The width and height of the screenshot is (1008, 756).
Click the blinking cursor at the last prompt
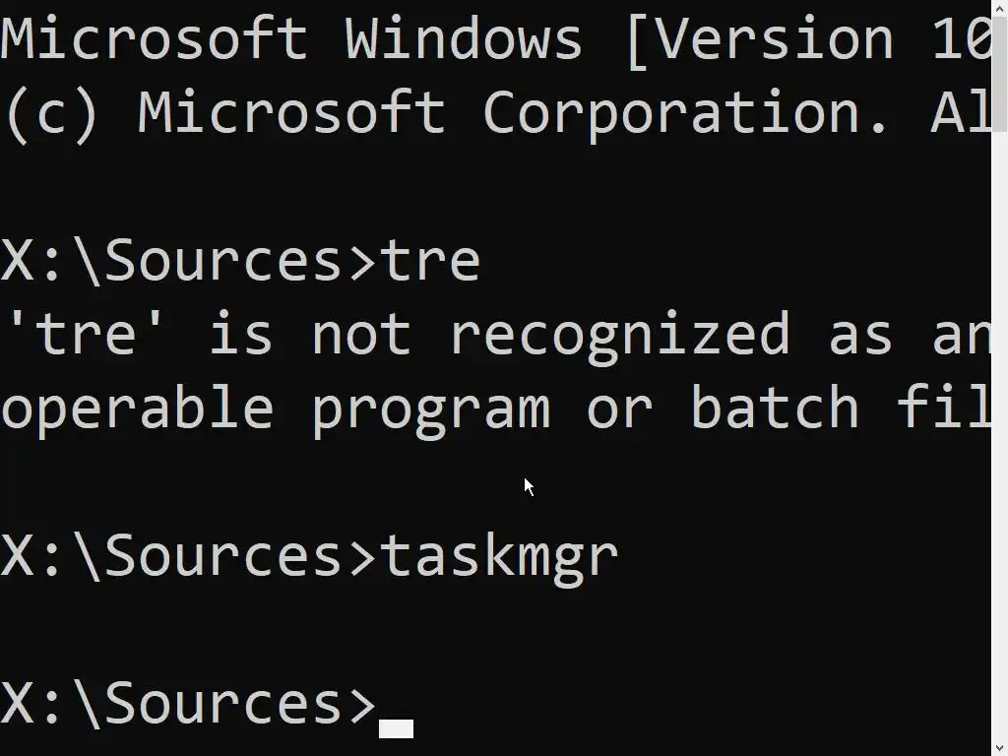(x=396, y=728)
